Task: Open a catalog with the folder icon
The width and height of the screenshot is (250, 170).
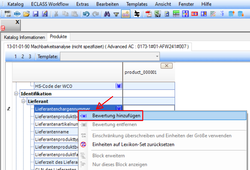Action: (26, 14)
